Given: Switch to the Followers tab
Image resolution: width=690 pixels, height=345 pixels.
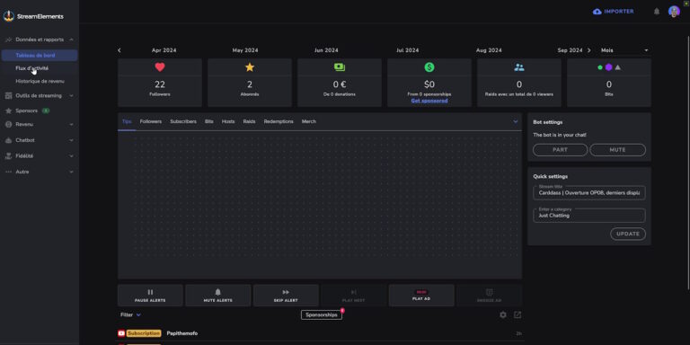Looking at the screenshot, I should (x=151, y=121).
